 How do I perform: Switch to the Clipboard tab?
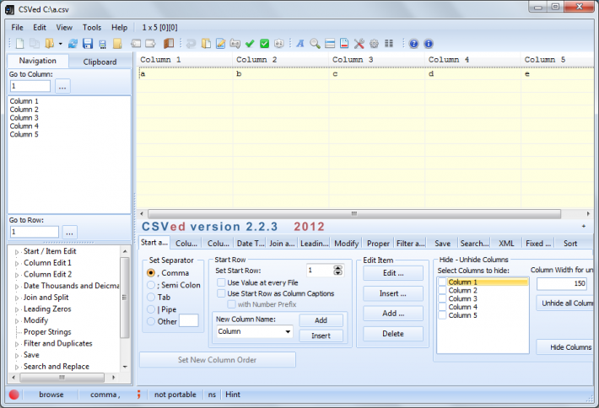tap(100, 62)
